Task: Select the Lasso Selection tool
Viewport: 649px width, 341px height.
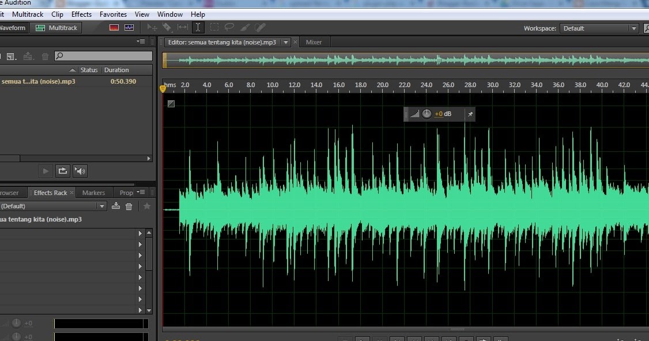Action: pos(229,27)
